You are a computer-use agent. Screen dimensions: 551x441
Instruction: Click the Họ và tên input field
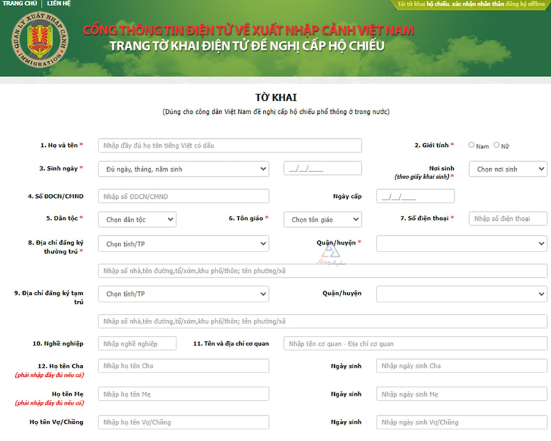click(x=230, y=146)
